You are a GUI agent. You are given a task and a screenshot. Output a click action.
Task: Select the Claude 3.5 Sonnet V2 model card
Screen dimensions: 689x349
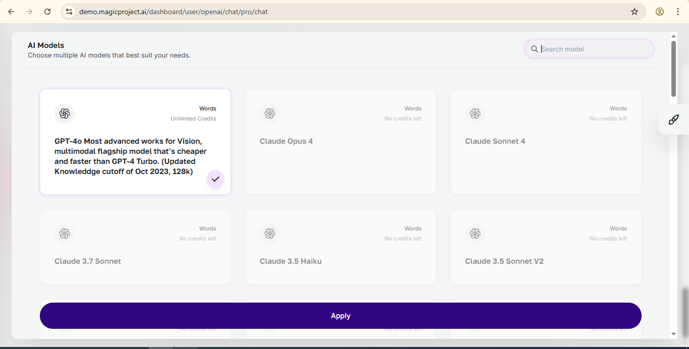(546, 247)
